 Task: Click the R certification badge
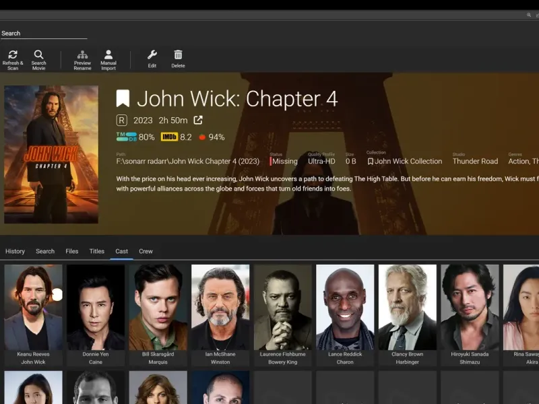coord(122,121)
